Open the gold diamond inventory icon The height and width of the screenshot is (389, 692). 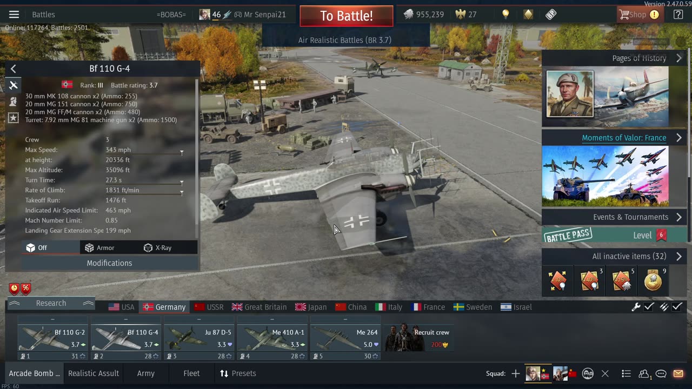(x=528, y=15)
